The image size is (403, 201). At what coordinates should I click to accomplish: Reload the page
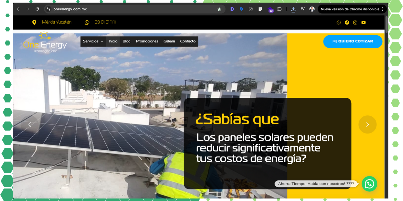[37, 9]
